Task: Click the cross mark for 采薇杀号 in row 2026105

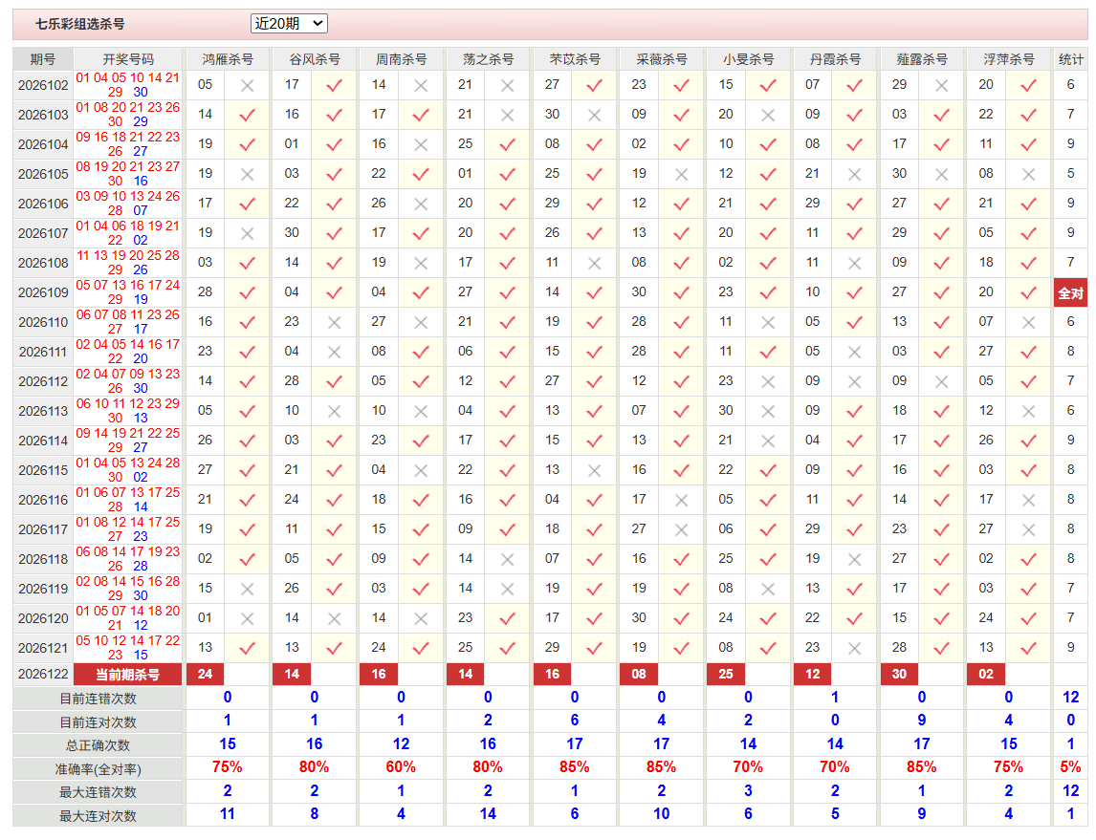Action: [x=681, y=175]
